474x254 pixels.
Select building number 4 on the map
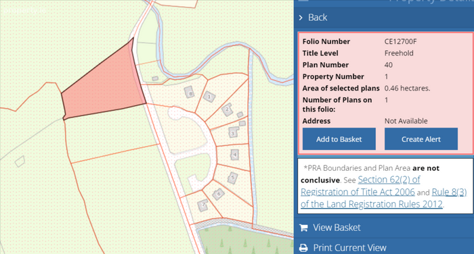tap(234, 155)
